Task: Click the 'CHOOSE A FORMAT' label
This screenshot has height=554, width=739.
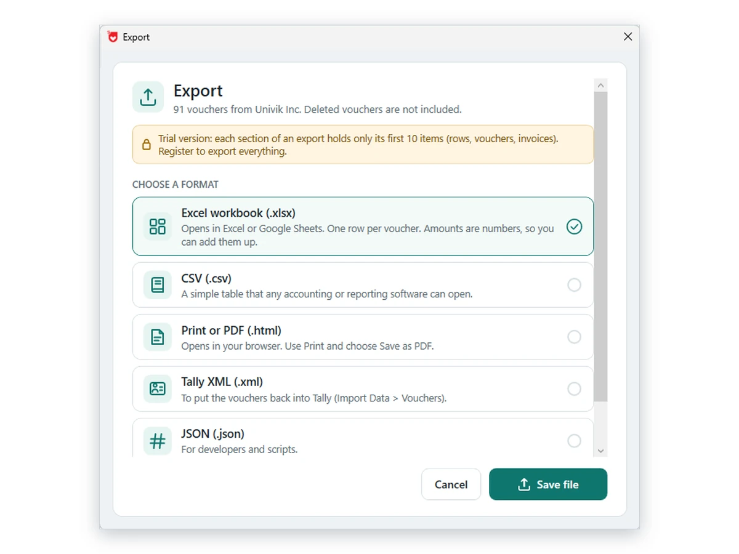Action: point(176,184)
